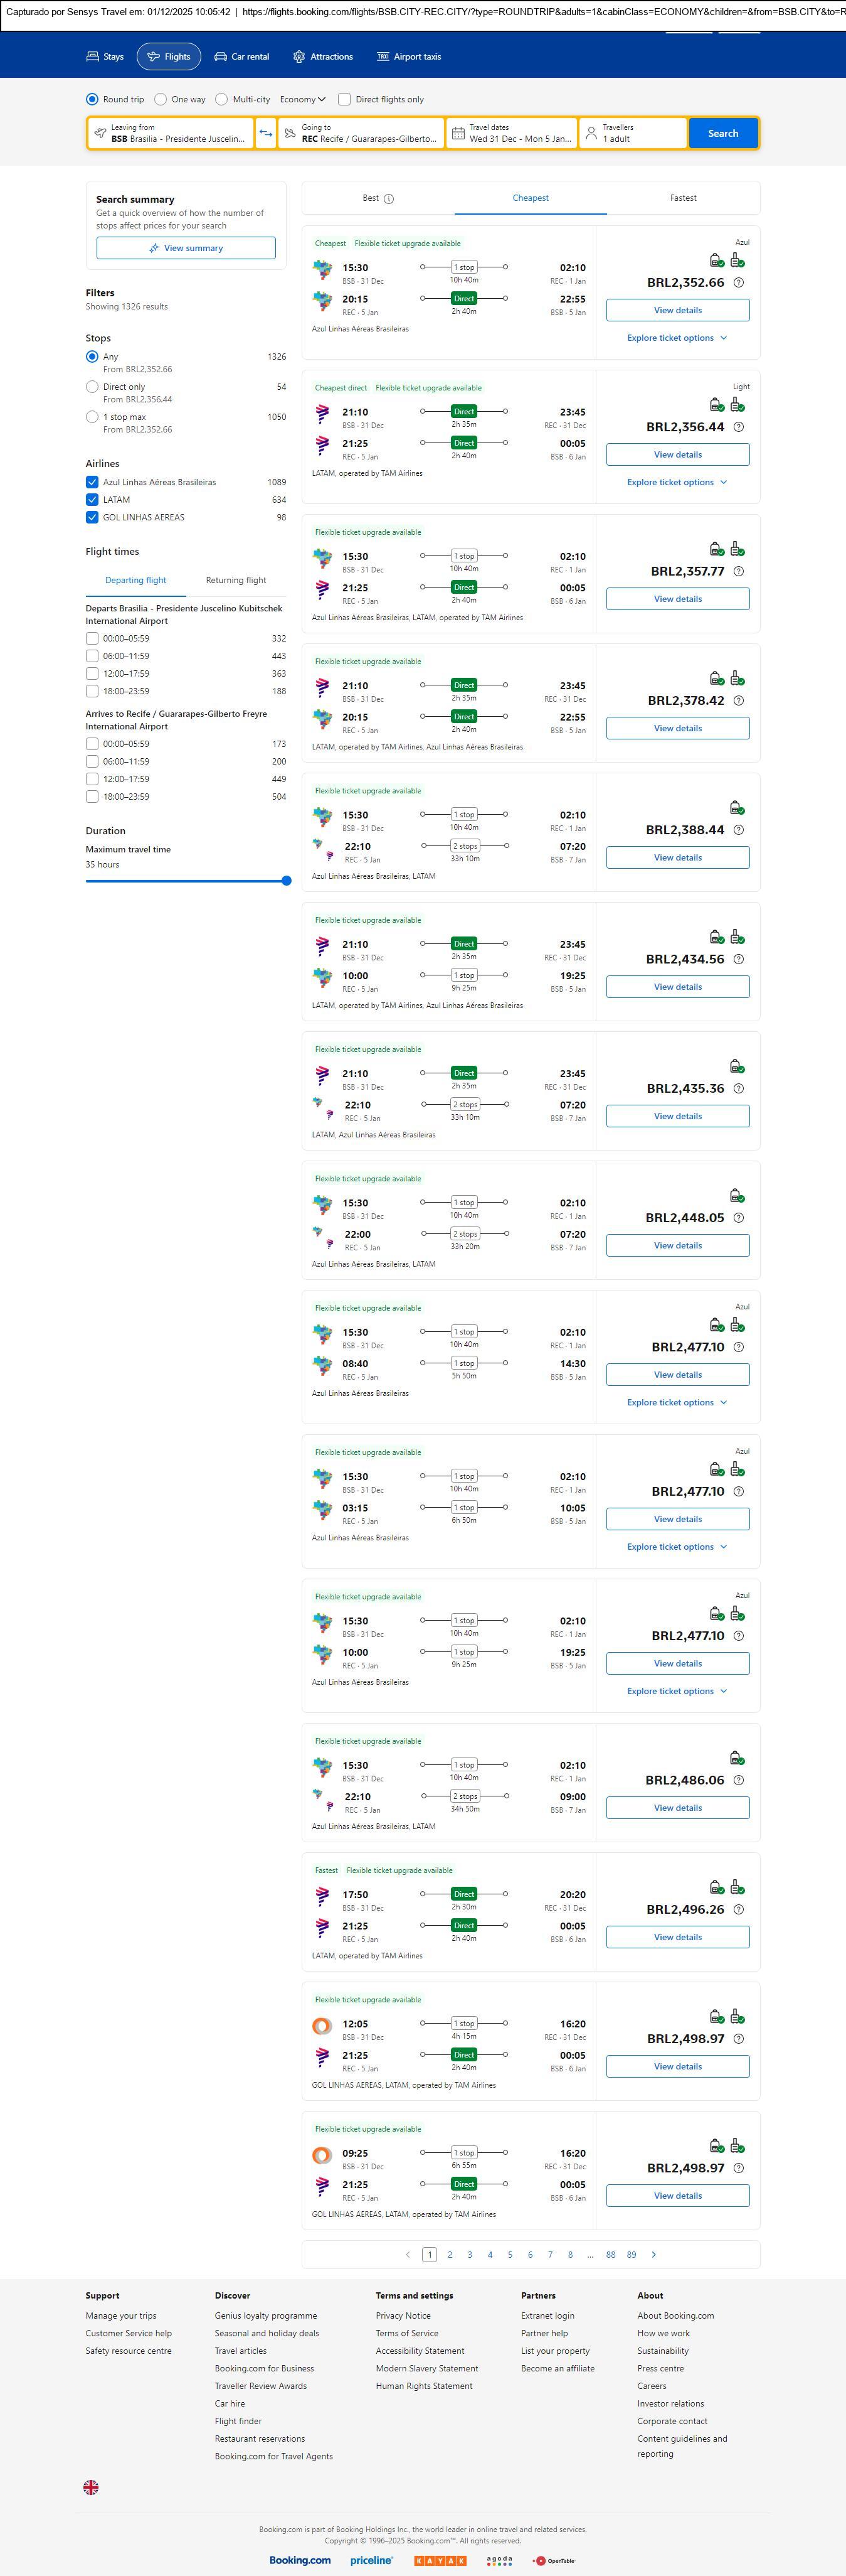This screenshot has width=846, height=2576.
Task: Click the UK flag language icon
Action: 91,2487
